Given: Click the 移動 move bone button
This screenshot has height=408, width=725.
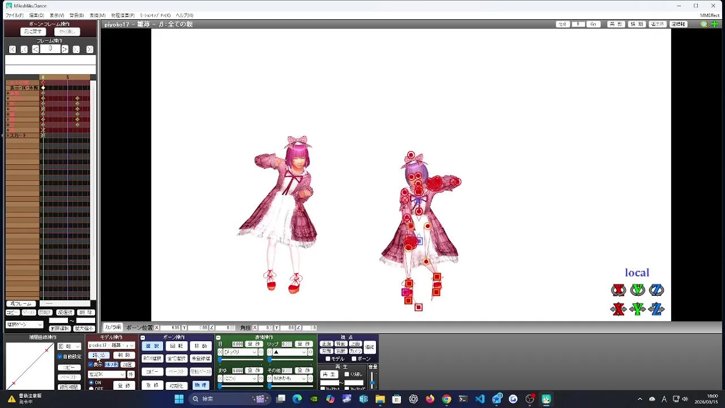Looking at the screenshot, I should pyautogui.click(x=201, y=346).
